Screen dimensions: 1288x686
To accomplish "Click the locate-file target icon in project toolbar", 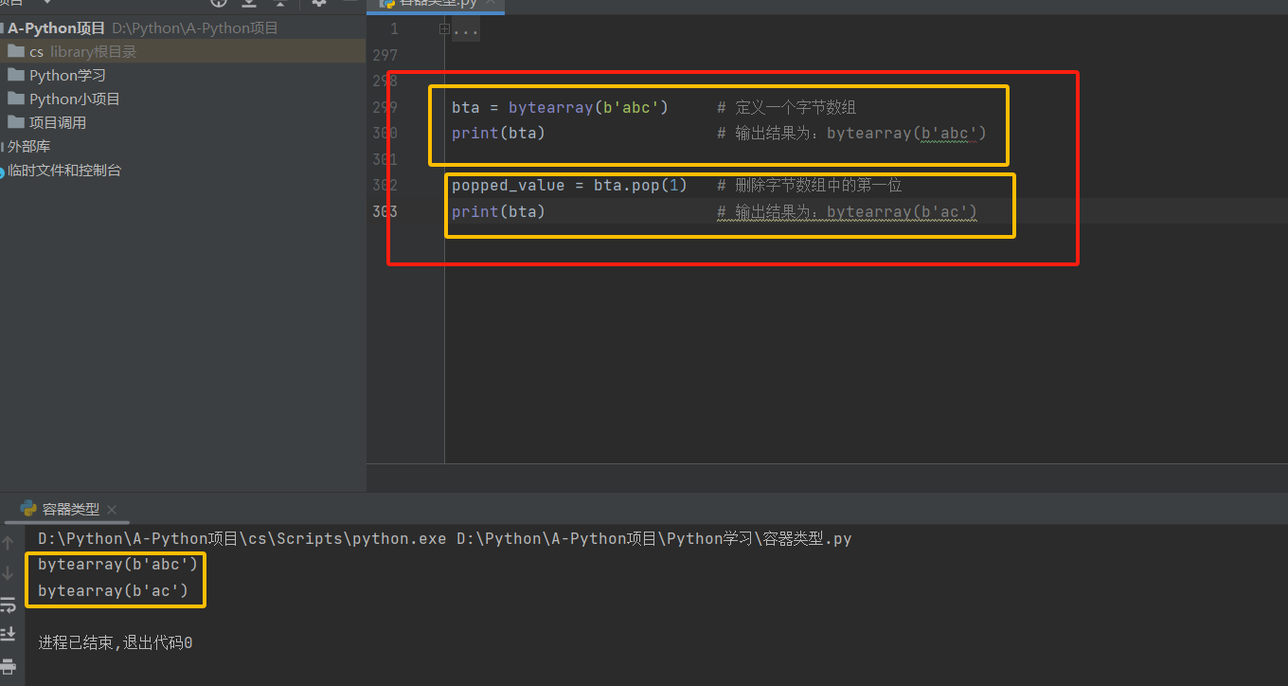I will click(219, 3).
